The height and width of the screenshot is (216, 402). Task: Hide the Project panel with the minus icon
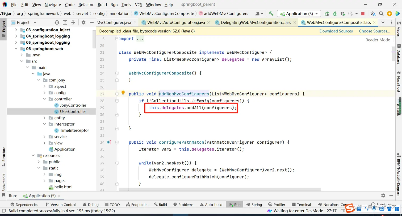(x=92, y=23)
